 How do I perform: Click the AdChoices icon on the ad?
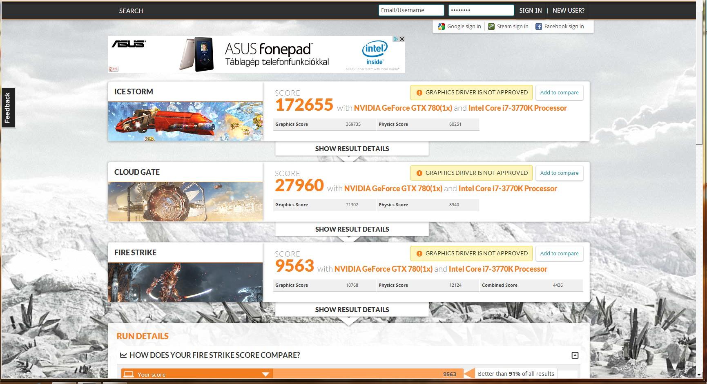coord(396,39)
